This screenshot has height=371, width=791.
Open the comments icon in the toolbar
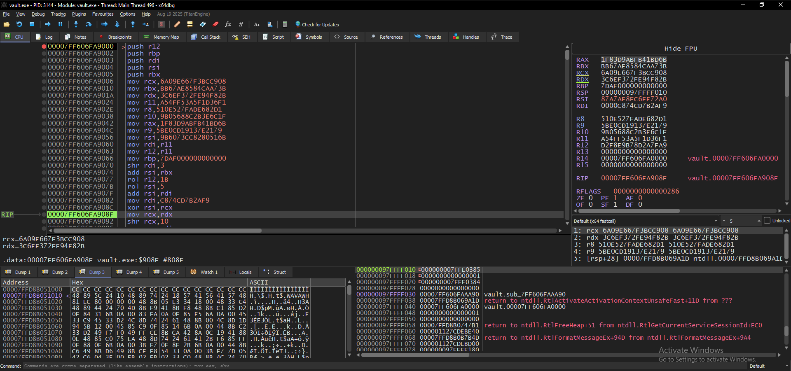(190, 24)
